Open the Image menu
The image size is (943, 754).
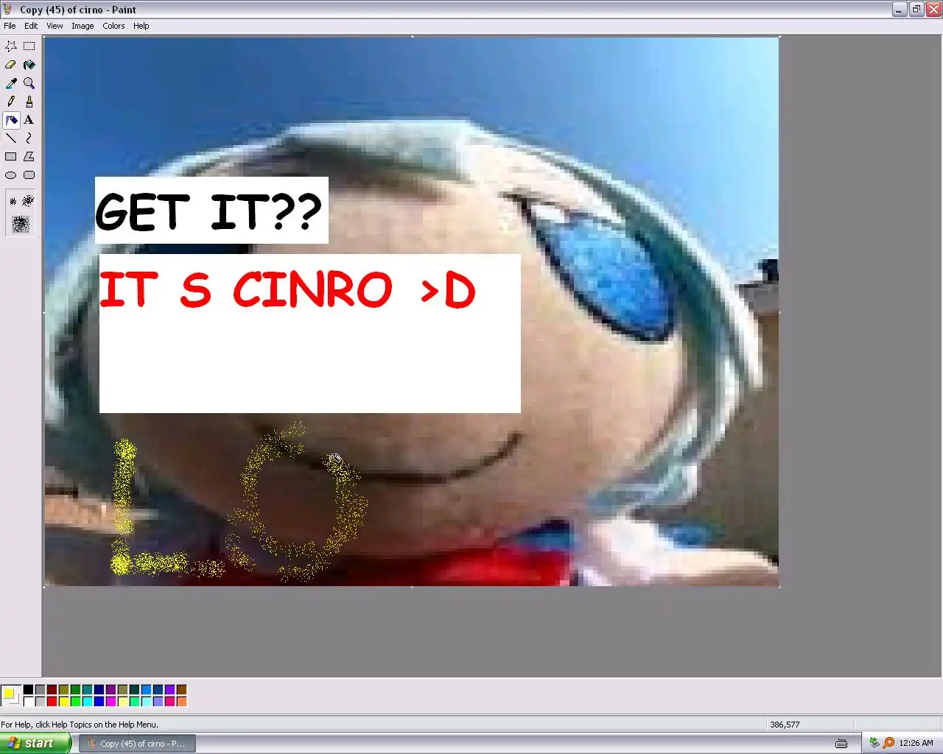pyautogui.click(x=83, y=26)
